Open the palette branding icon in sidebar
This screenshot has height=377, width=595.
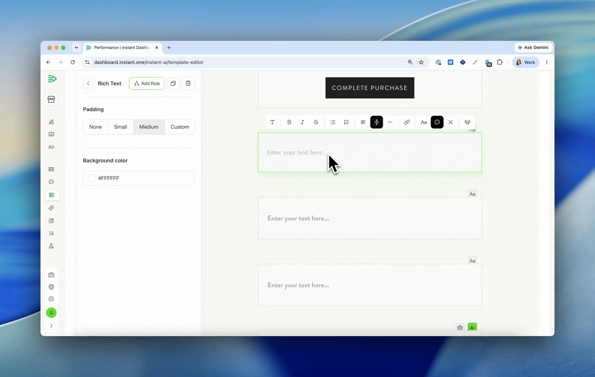point(51,182)
